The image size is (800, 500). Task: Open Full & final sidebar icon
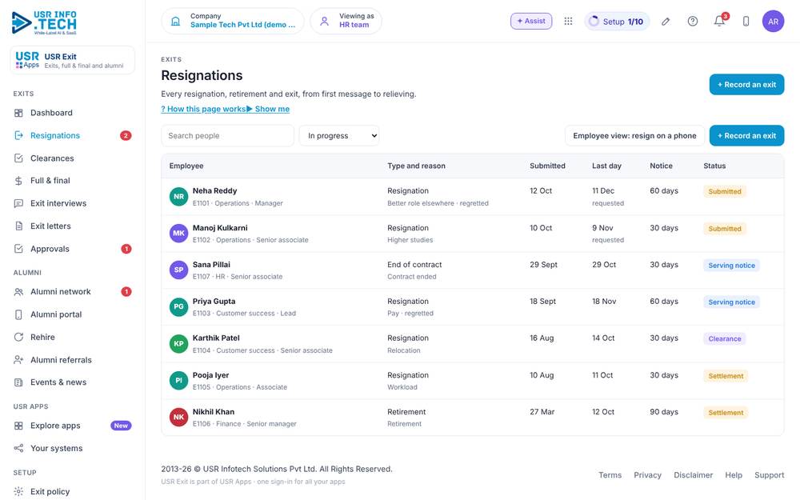tap(18, 181)
